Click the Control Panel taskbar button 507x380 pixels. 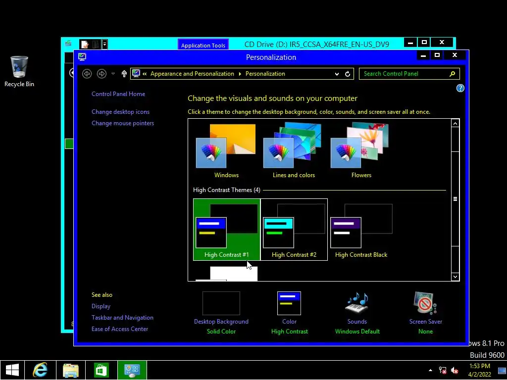click(132, 370)
